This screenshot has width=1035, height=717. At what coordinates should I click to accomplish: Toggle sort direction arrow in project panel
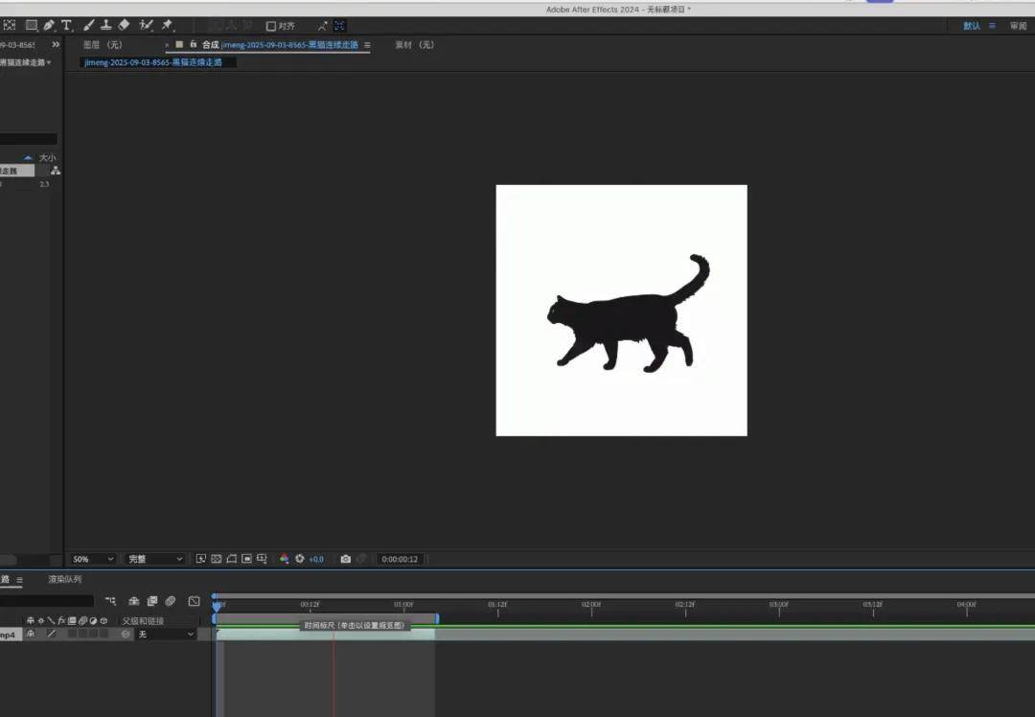(28, 158)
